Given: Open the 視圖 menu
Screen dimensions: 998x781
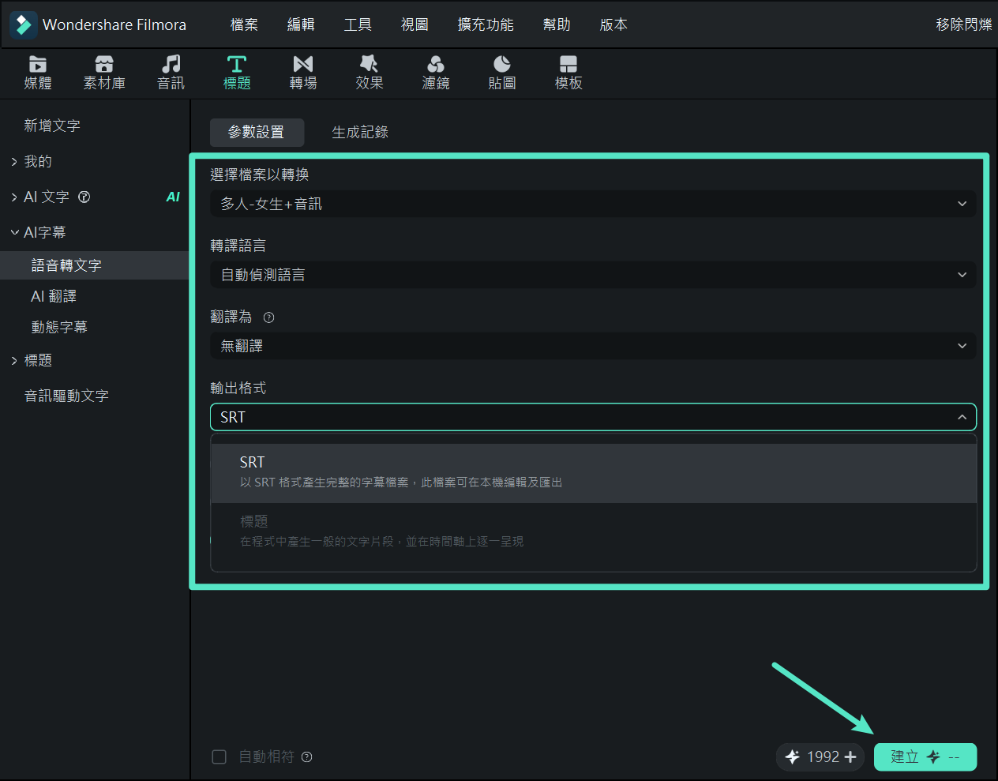Looking at the screenshot, I should pos(415,24).
